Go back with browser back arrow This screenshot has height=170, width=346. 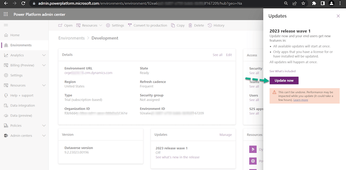tap(6, 4)
